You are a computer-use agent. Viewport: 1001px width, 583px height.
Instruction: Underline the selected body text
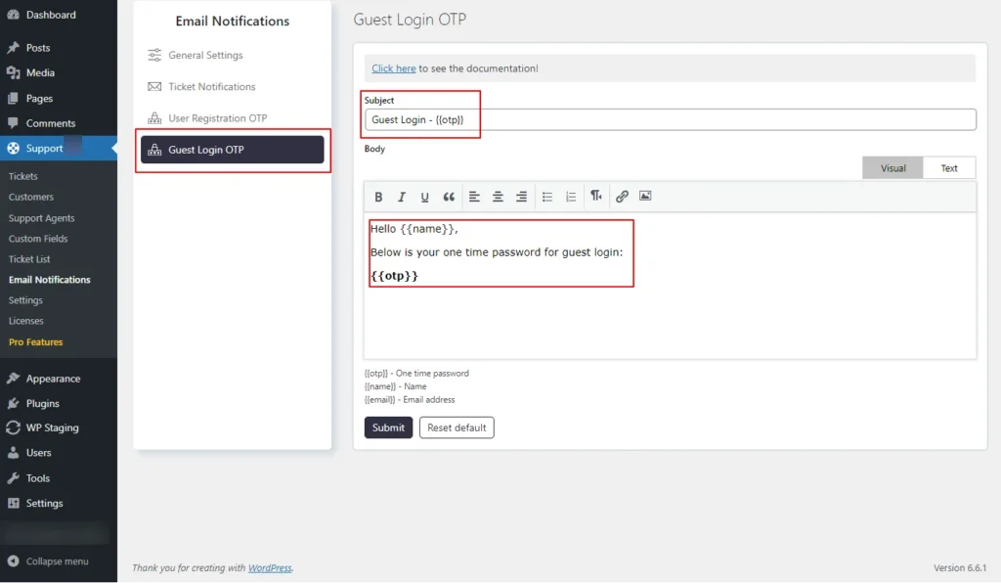pos(425,196)
